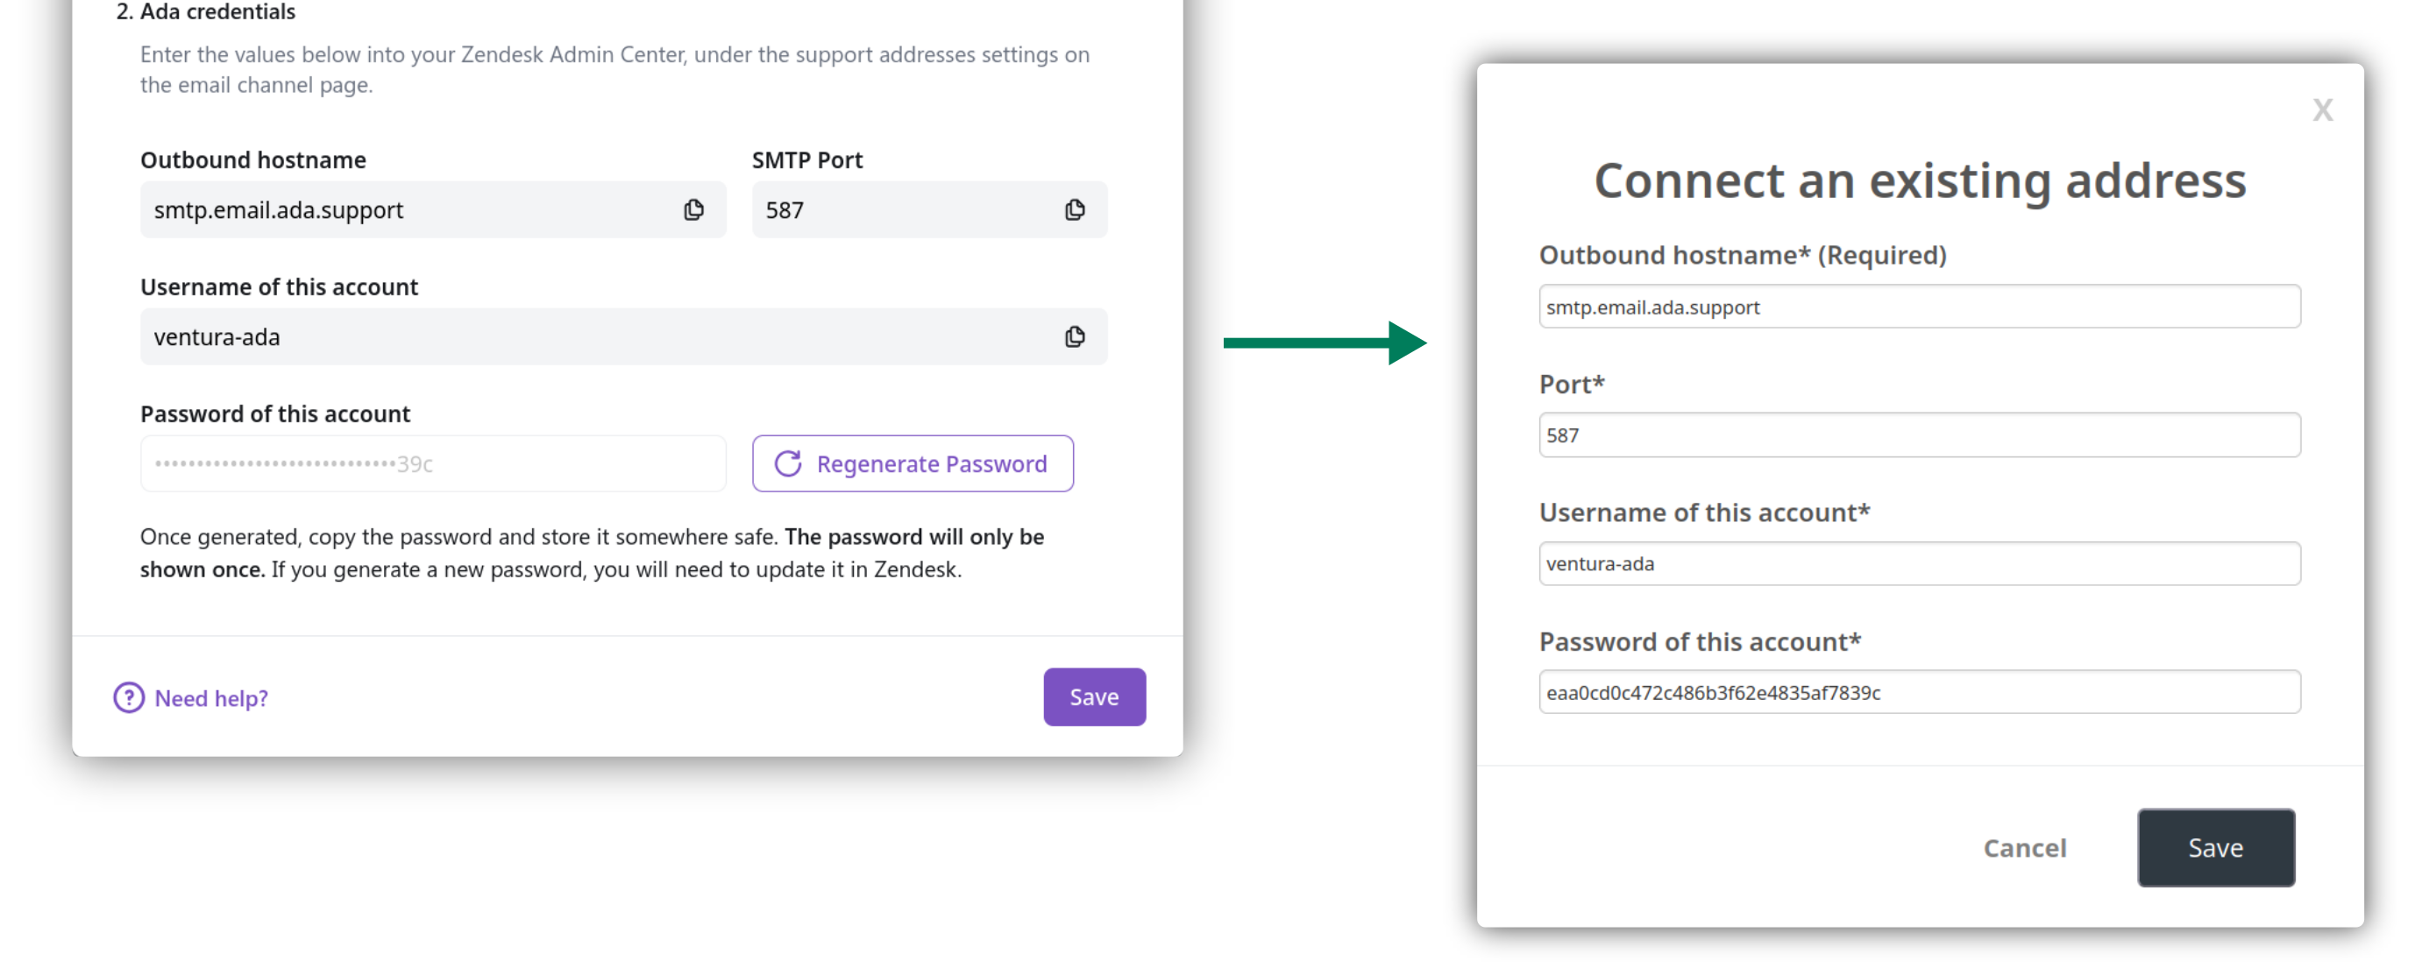Focus the Port* input field

(1918, 435)
